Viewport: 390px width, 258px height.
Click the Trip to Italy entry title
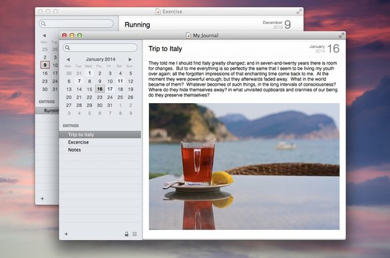[165, 49]
